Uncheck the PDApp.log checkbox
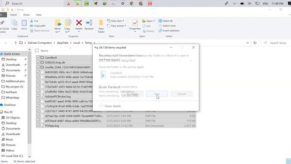The width and height of the screenshot is (291, 164). click(x=38, y=126)
